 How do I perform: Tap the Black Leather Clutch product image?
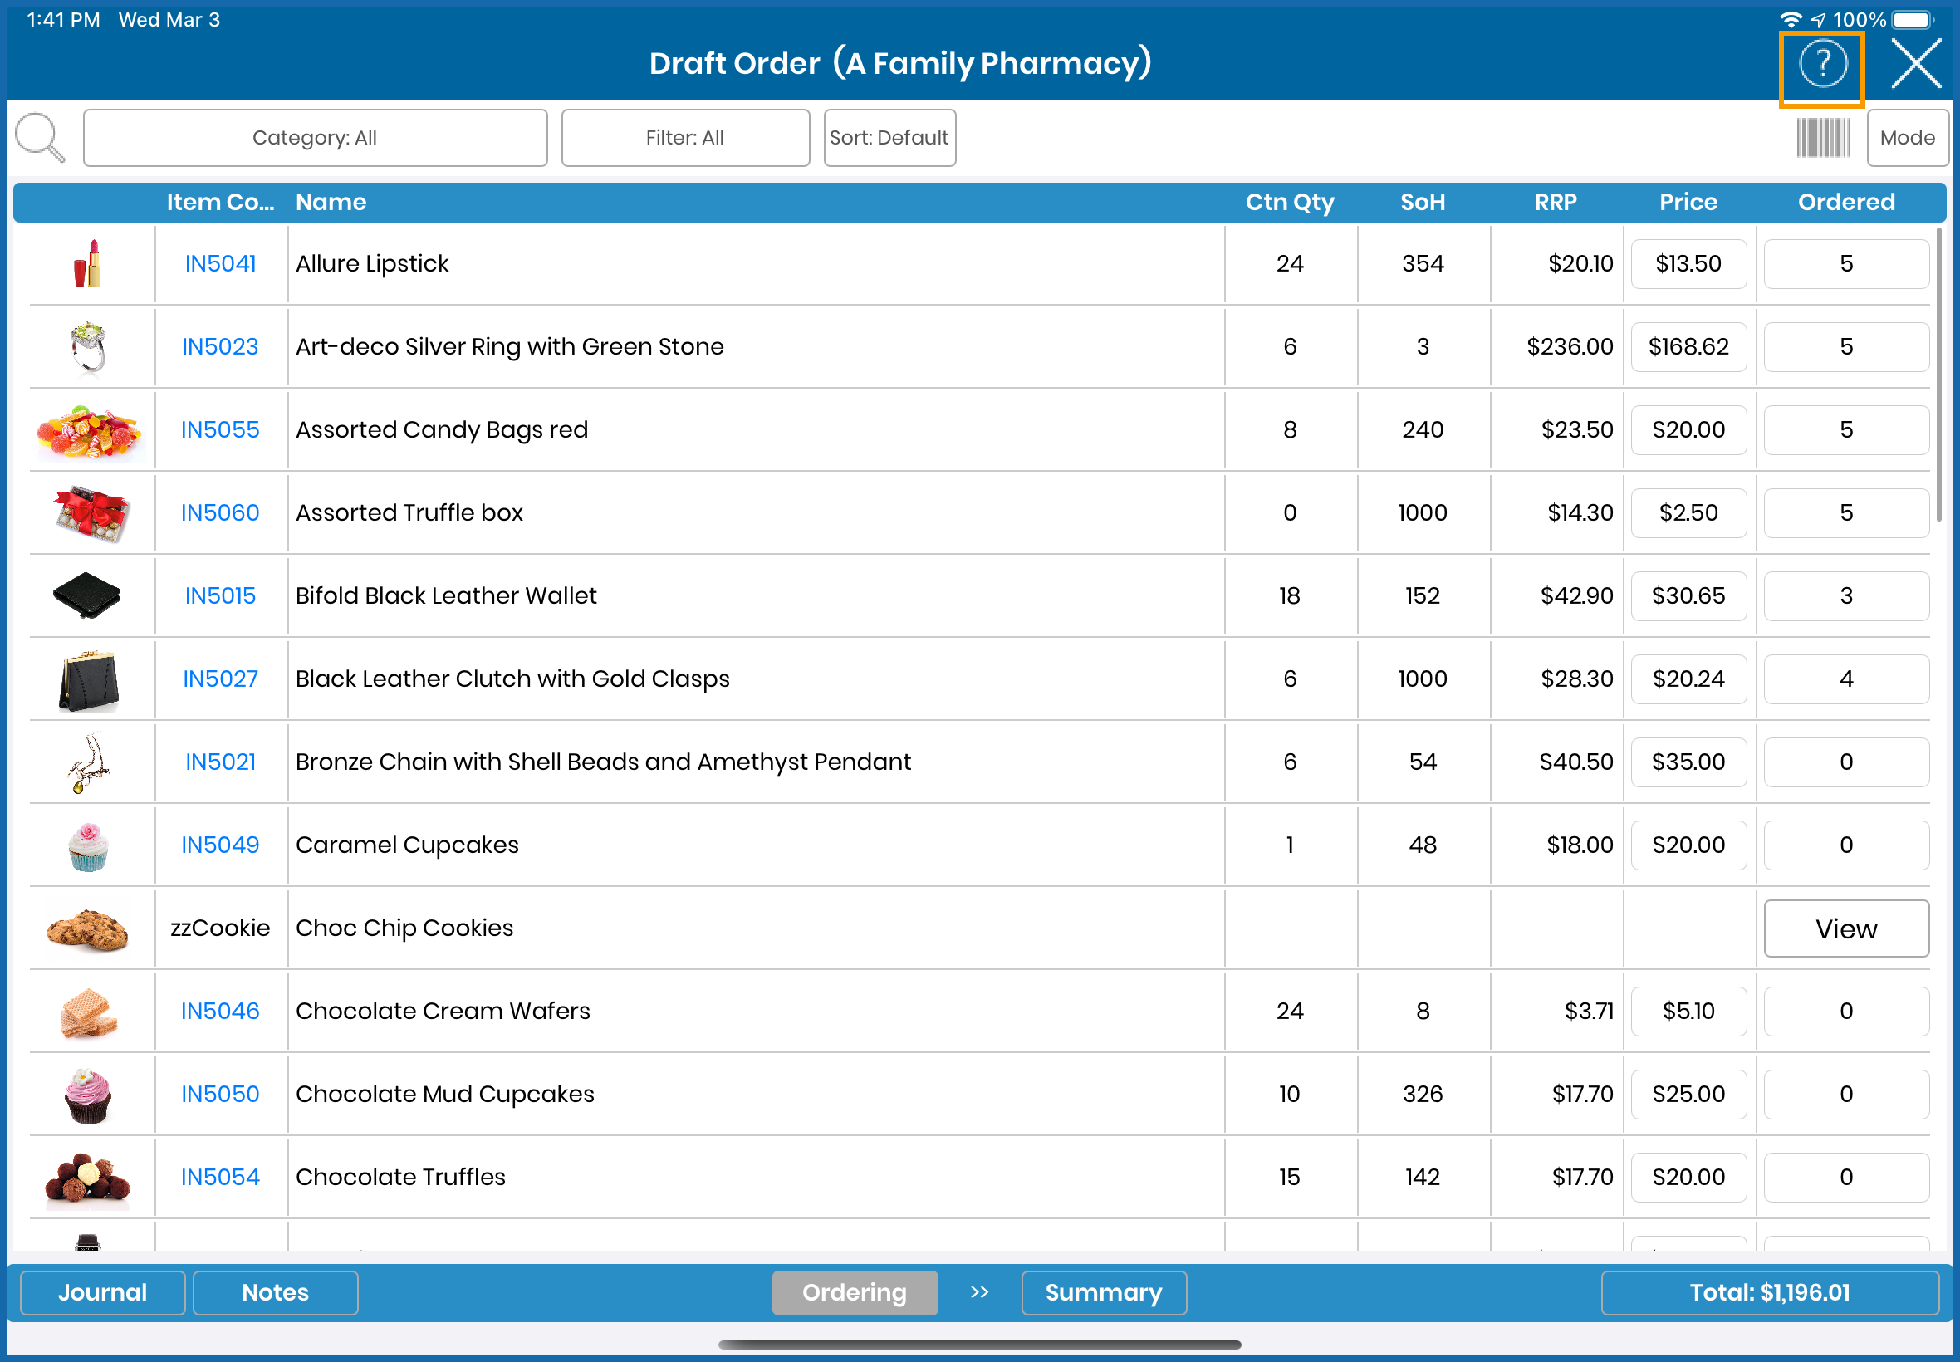[x=88, y=679]
